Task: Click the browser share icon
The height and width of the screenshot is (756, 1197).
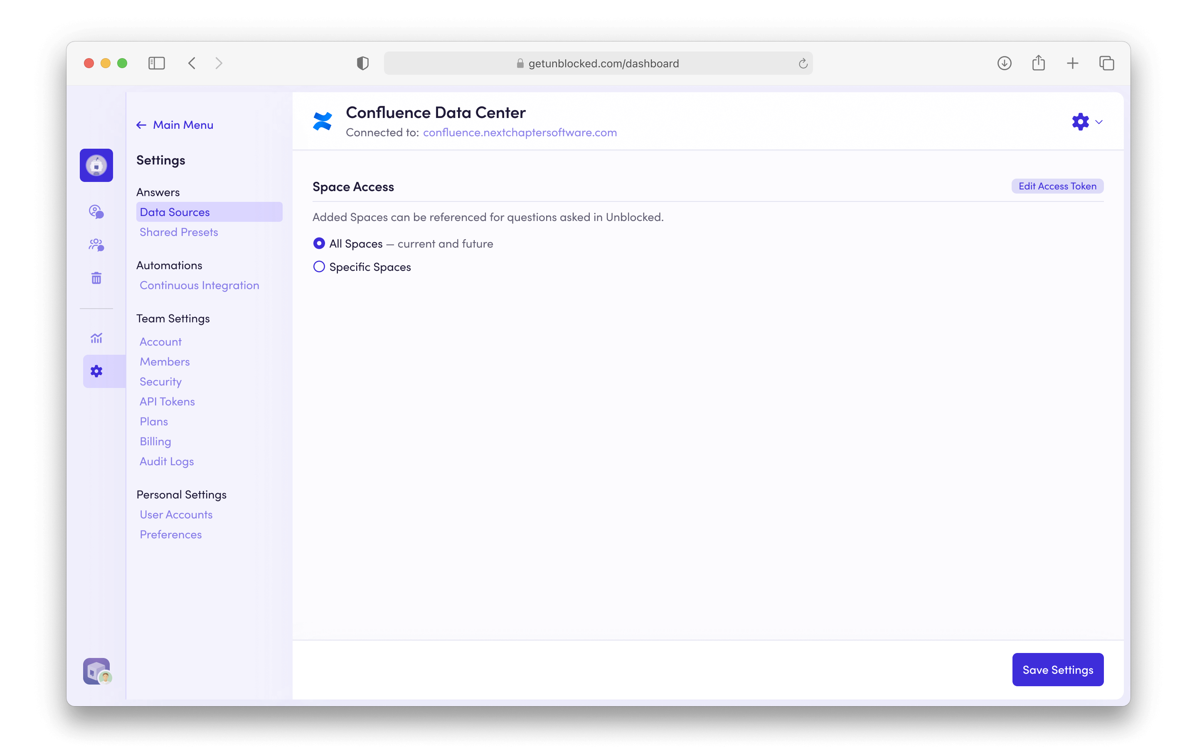Action: coord(1038,63)
